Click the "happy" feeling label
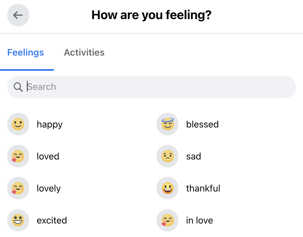The image size is (303, 237). pos(50,124)
